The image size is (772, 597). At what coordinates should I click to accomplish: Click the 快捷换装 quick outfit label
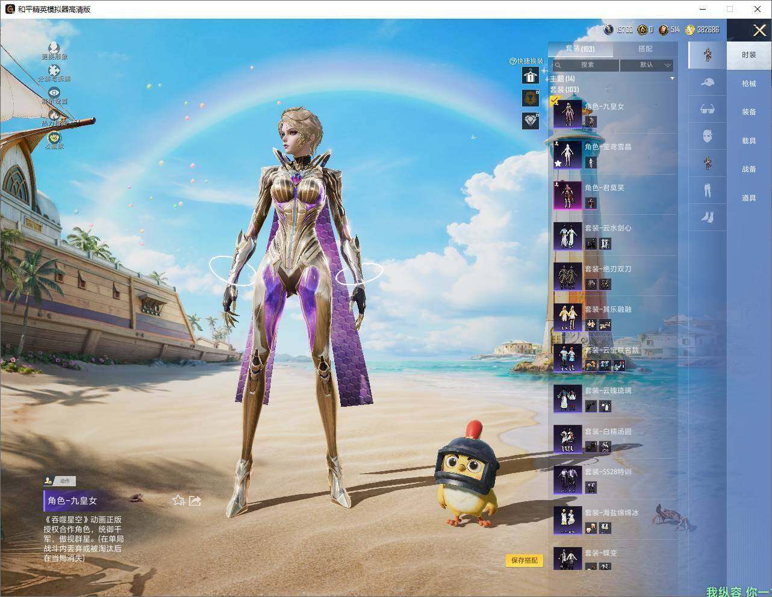(530, 61)
